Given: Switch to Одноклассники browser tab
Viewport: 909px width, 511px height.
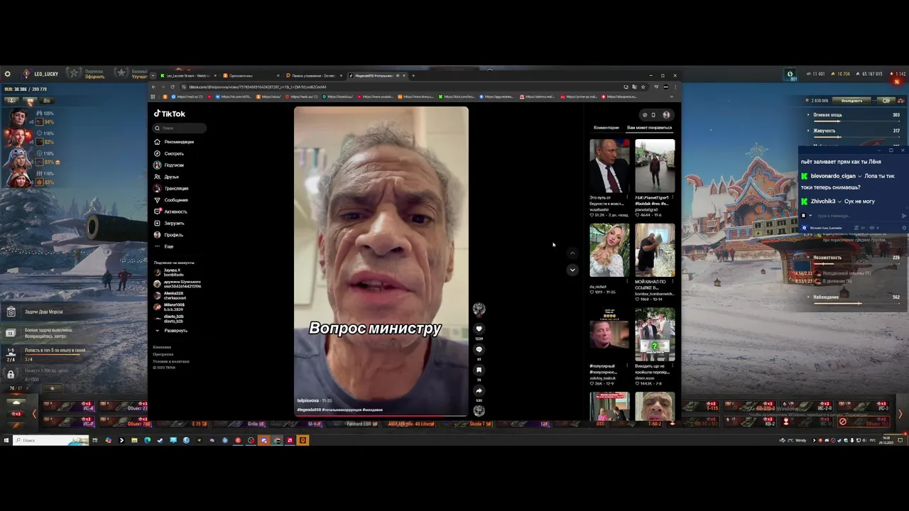Looking at the screenshot, I should tap(251, 75).
